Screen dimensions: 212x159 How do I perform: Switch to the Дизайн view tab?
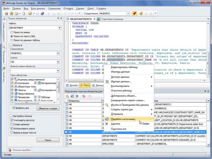(x=72, y=85)
